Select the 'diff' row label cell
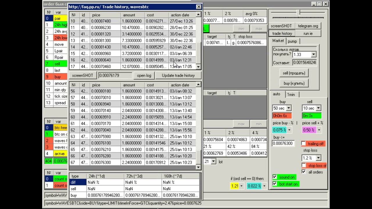372x209 pixels. click(78, 182)
